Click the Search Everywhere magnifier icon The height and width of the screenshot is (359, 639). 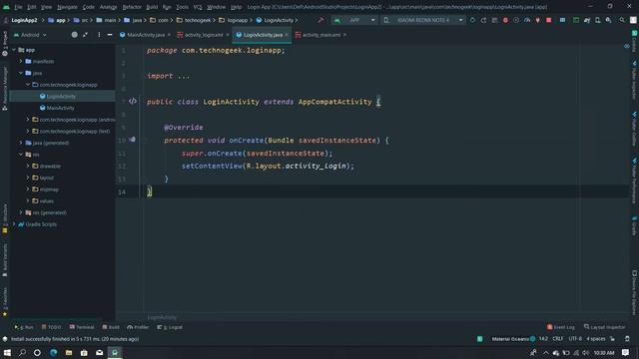[x=622, y=20]
